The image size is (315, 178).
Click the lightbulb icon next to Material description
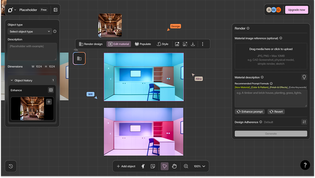point(304,77)
